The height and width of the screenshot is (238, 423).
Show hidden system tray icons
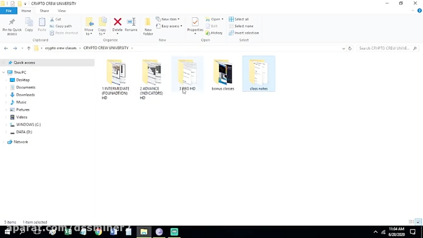pos(375,232)
